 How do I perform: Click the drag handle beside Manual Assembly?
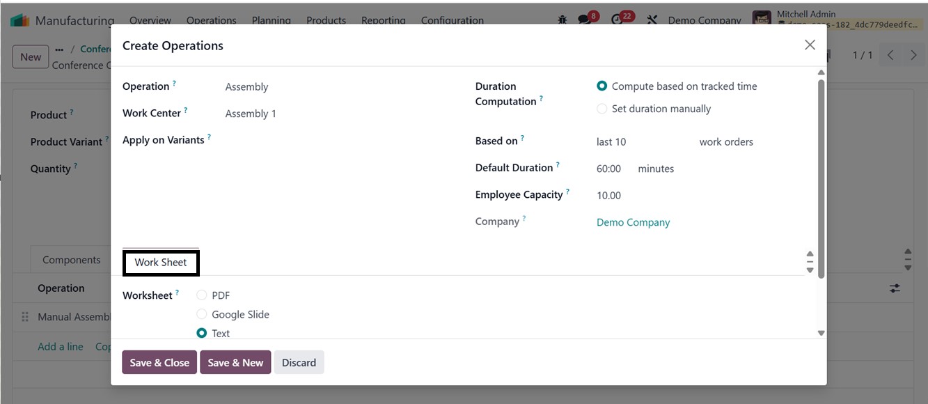pos(25,317)
